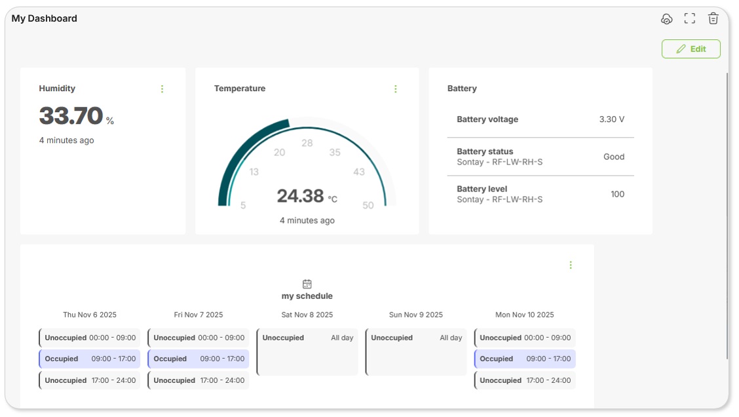
Task: Click the 33.70 humidity value
Action: (71, 115)
